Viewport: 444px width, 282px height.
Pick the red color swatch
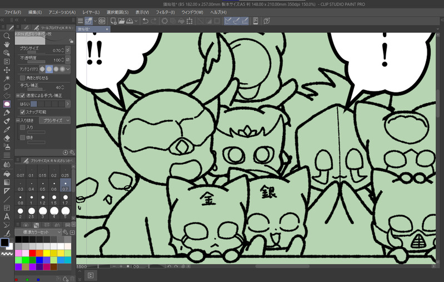click(33, 253)
